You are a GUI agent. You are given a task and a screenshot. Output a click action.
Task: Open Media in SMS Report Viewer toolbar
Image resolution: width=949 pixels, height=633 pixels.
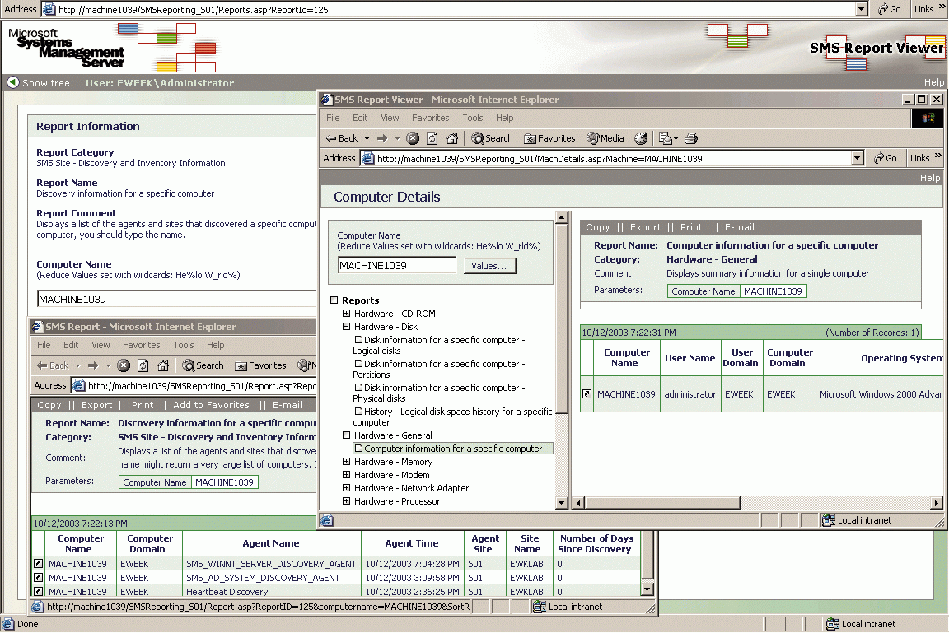click(605, 138)
